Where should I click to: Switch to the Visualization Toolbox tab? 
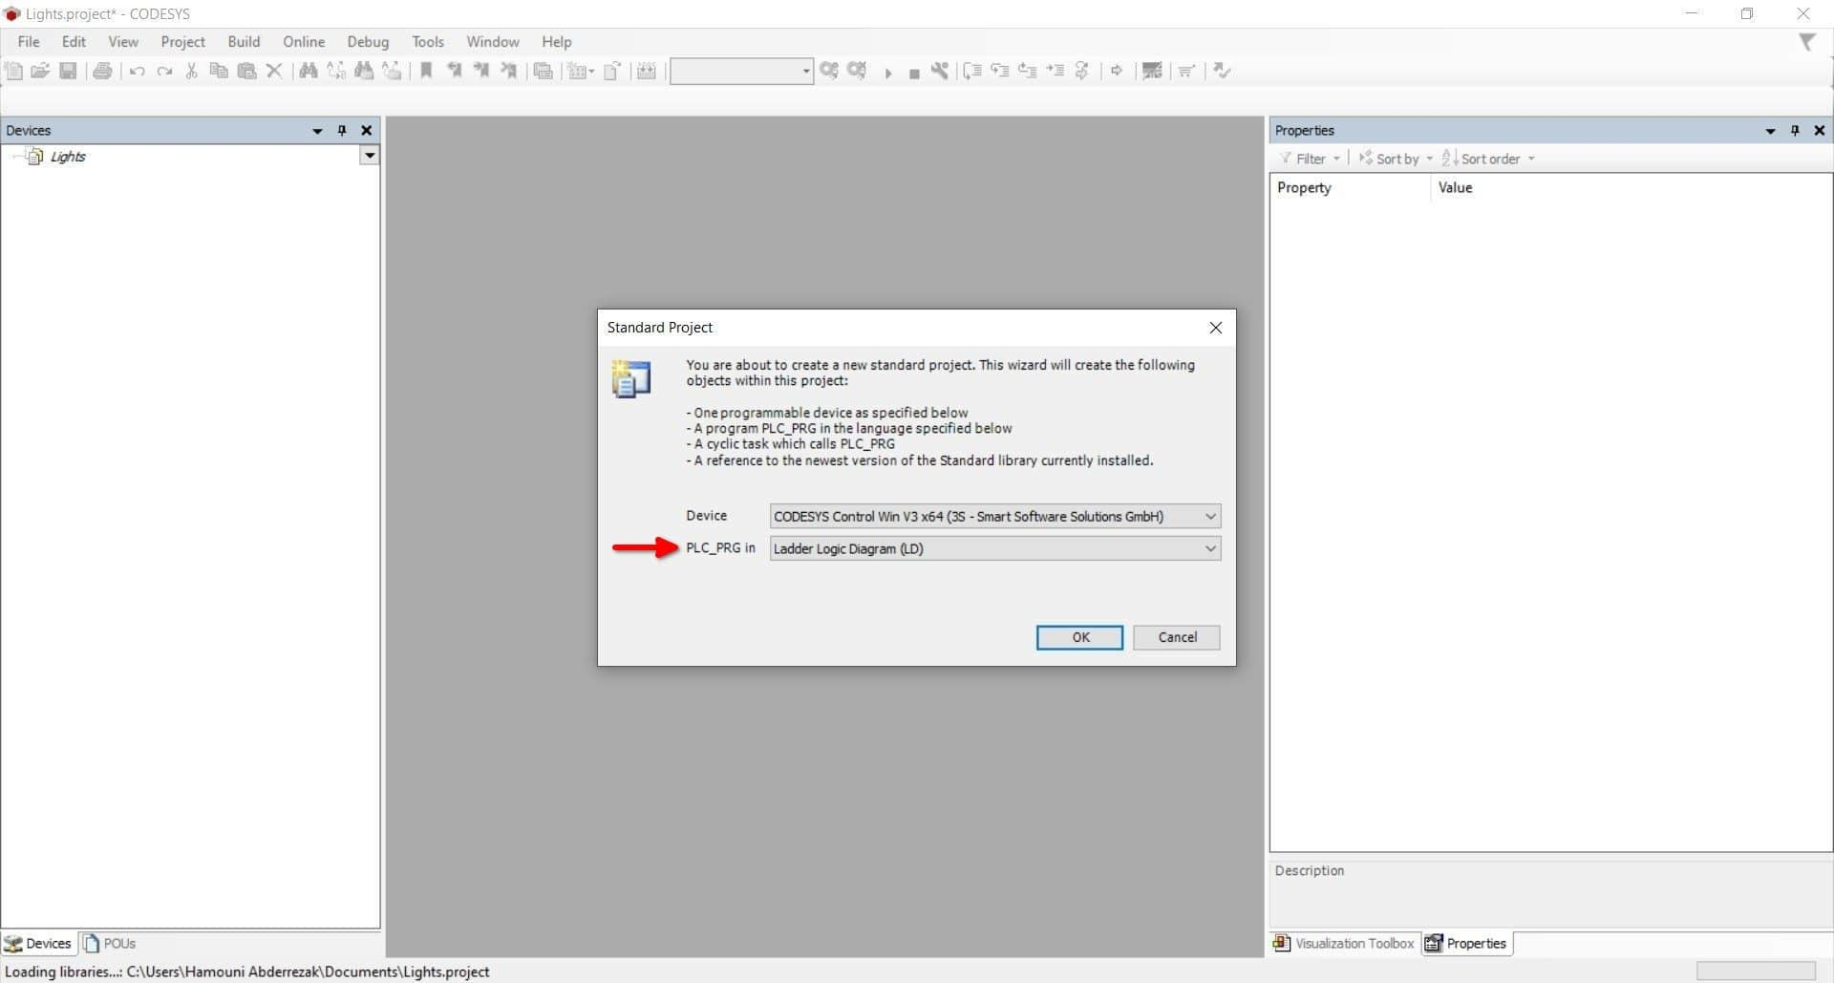tap(1344, 944)
